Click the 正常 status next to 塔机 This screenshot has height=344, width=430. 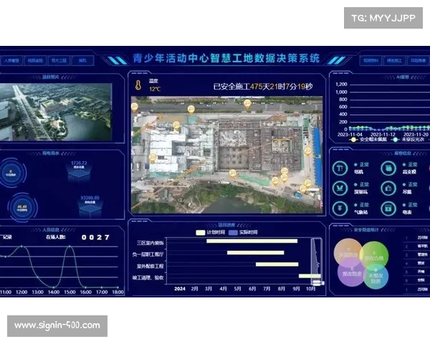point(362,165)
